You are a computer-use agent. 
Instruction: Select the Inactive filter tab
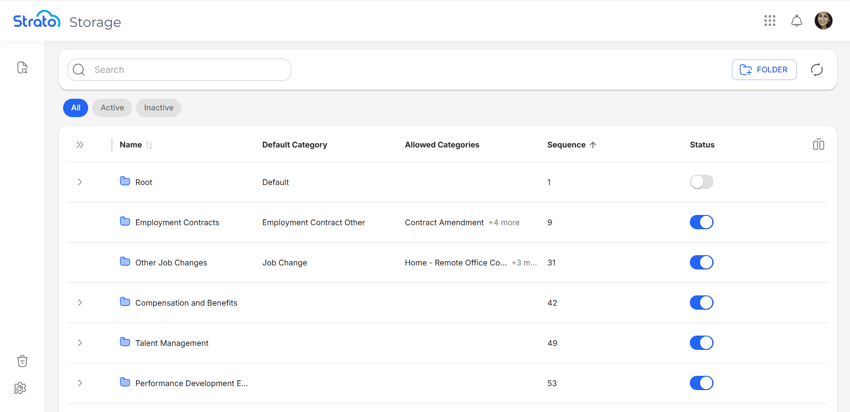pyautogui.click(x=158, y=108)
